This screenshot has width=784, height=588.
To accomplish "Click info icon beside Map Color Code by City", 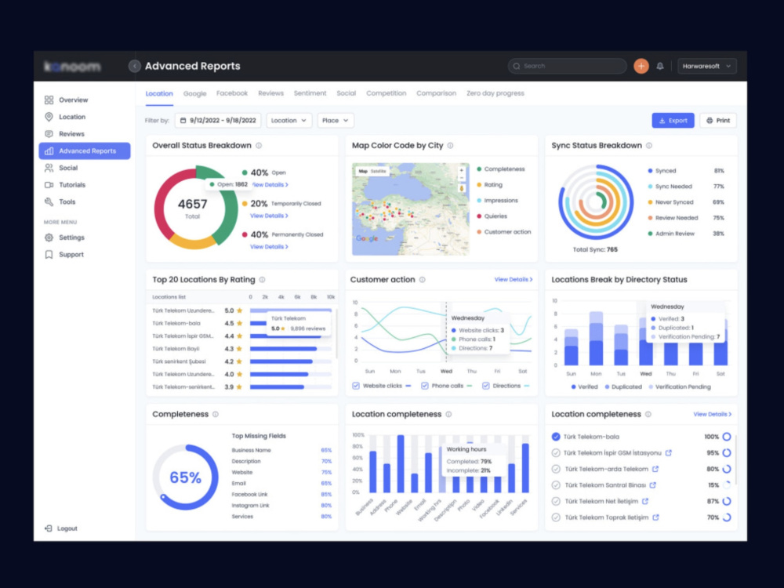I will pos(450,146).
